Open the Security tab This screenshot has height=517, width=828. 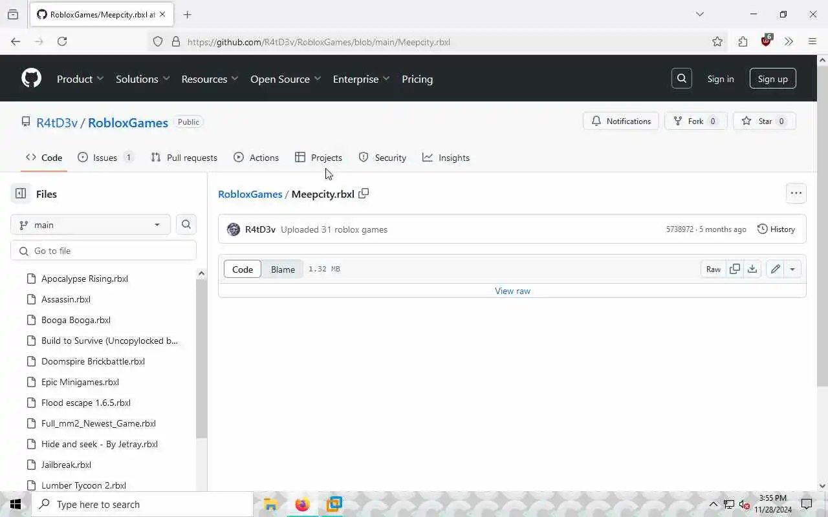click(382, 158)
